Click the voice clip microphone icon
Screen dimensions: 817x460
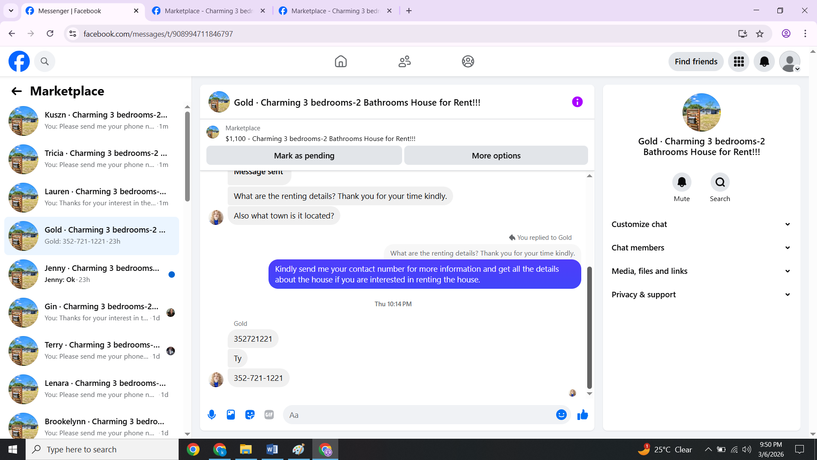(x=211, y=414)
